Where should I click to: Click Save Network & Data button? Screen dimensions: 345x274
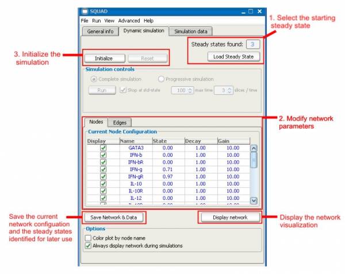pyautogui.click(x=114, y=218)
